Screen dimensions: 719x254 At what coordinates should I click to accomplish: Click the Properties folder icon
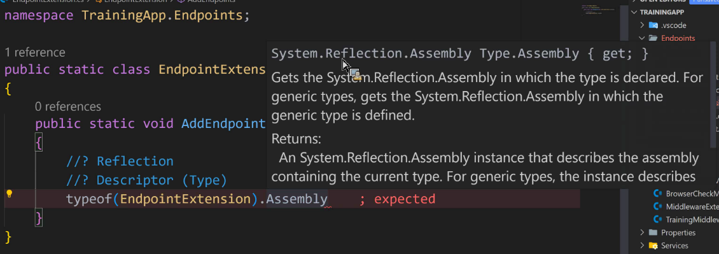[x=653, y=232]
